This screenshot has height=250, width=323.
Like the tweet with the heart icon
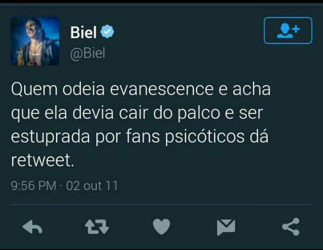click(x=161, y=226)
